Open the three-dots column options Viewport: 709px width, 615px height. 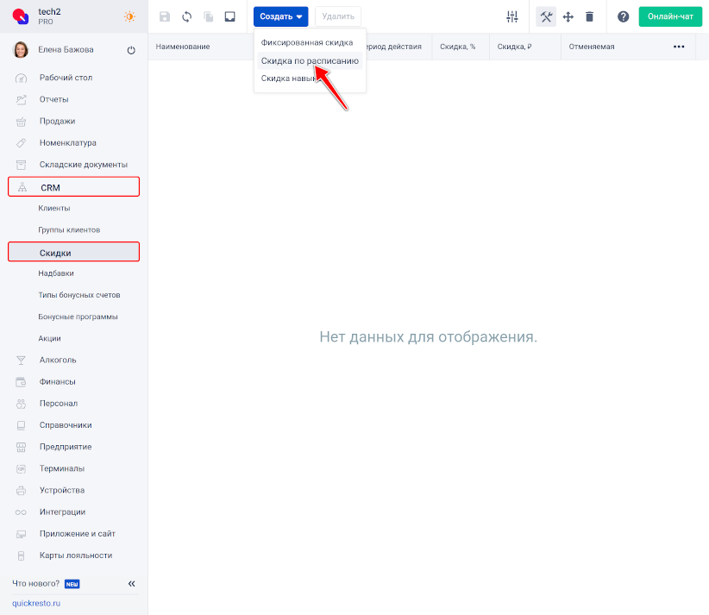[679, 47]
